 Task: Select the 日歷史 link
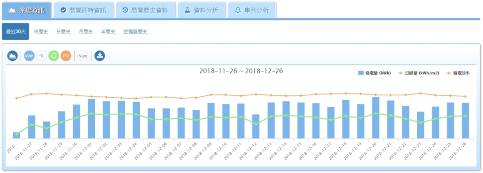pos(63,32)
